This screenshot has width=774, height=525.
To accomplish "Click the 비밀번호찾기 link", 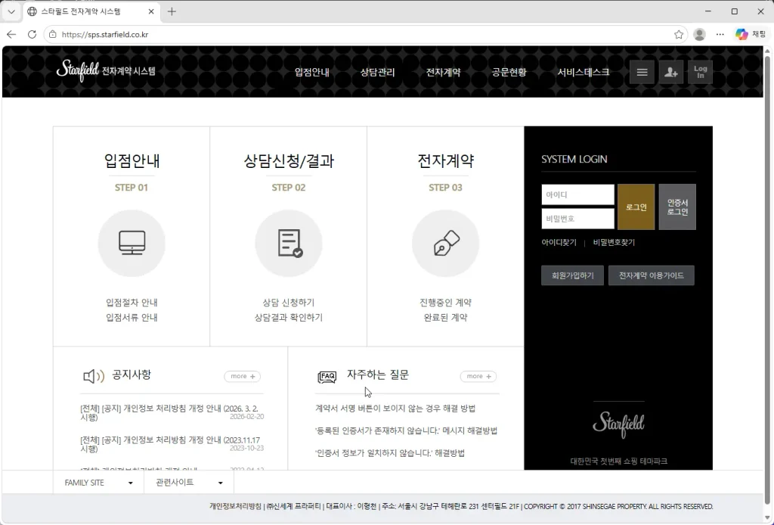I will [614, 243].
